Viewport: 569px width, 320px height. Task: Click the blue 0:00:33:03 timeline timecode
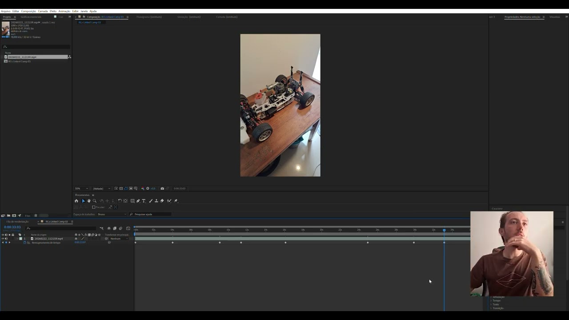click(x=12, y=227)
